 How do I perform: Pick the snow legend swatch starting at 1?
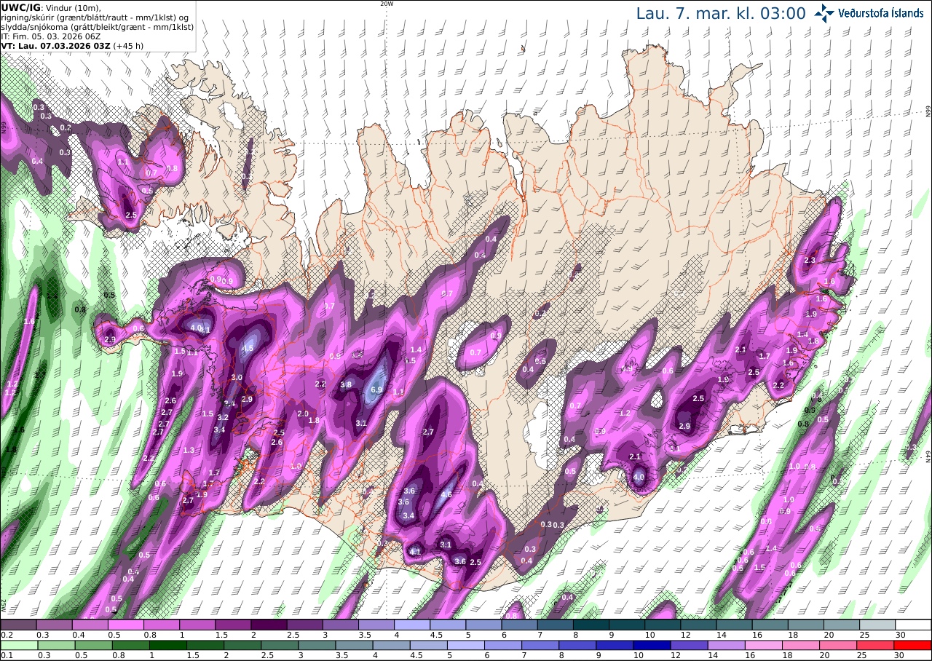click(197, 625)
